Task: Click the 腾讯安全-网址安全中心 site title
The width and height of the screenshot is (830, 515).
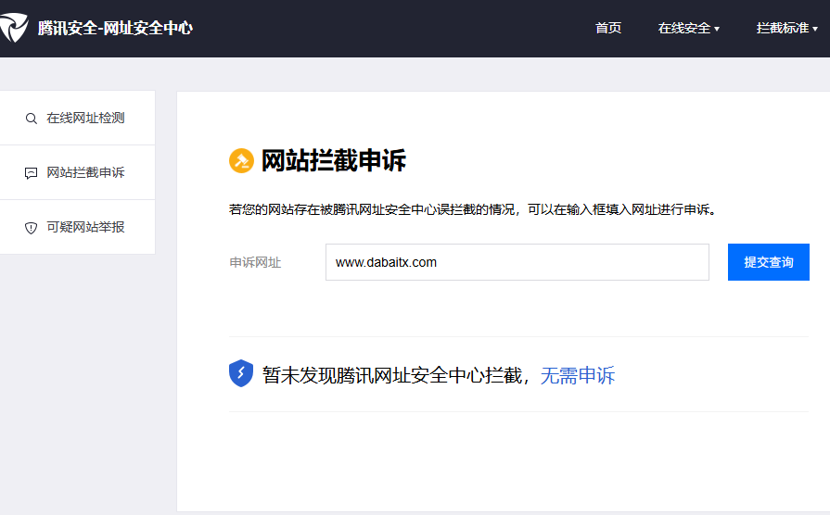Action: pos(115,28)
